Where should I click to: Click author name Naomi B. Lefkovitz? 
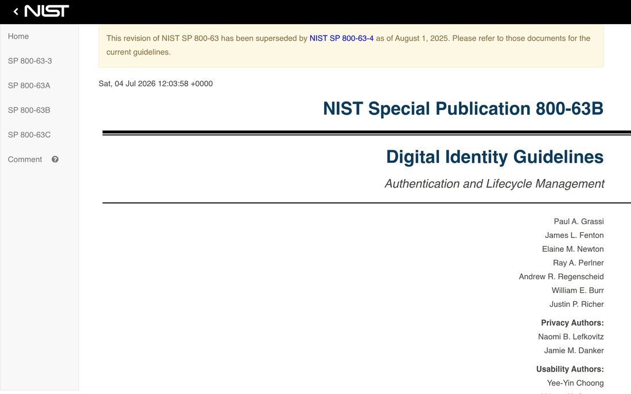[571, 337]
